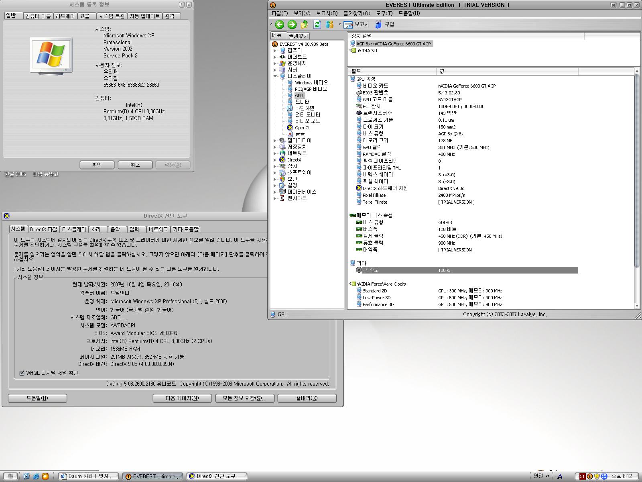
Task: Switch to Daum 카페 taskbar button
Action: 88,476
